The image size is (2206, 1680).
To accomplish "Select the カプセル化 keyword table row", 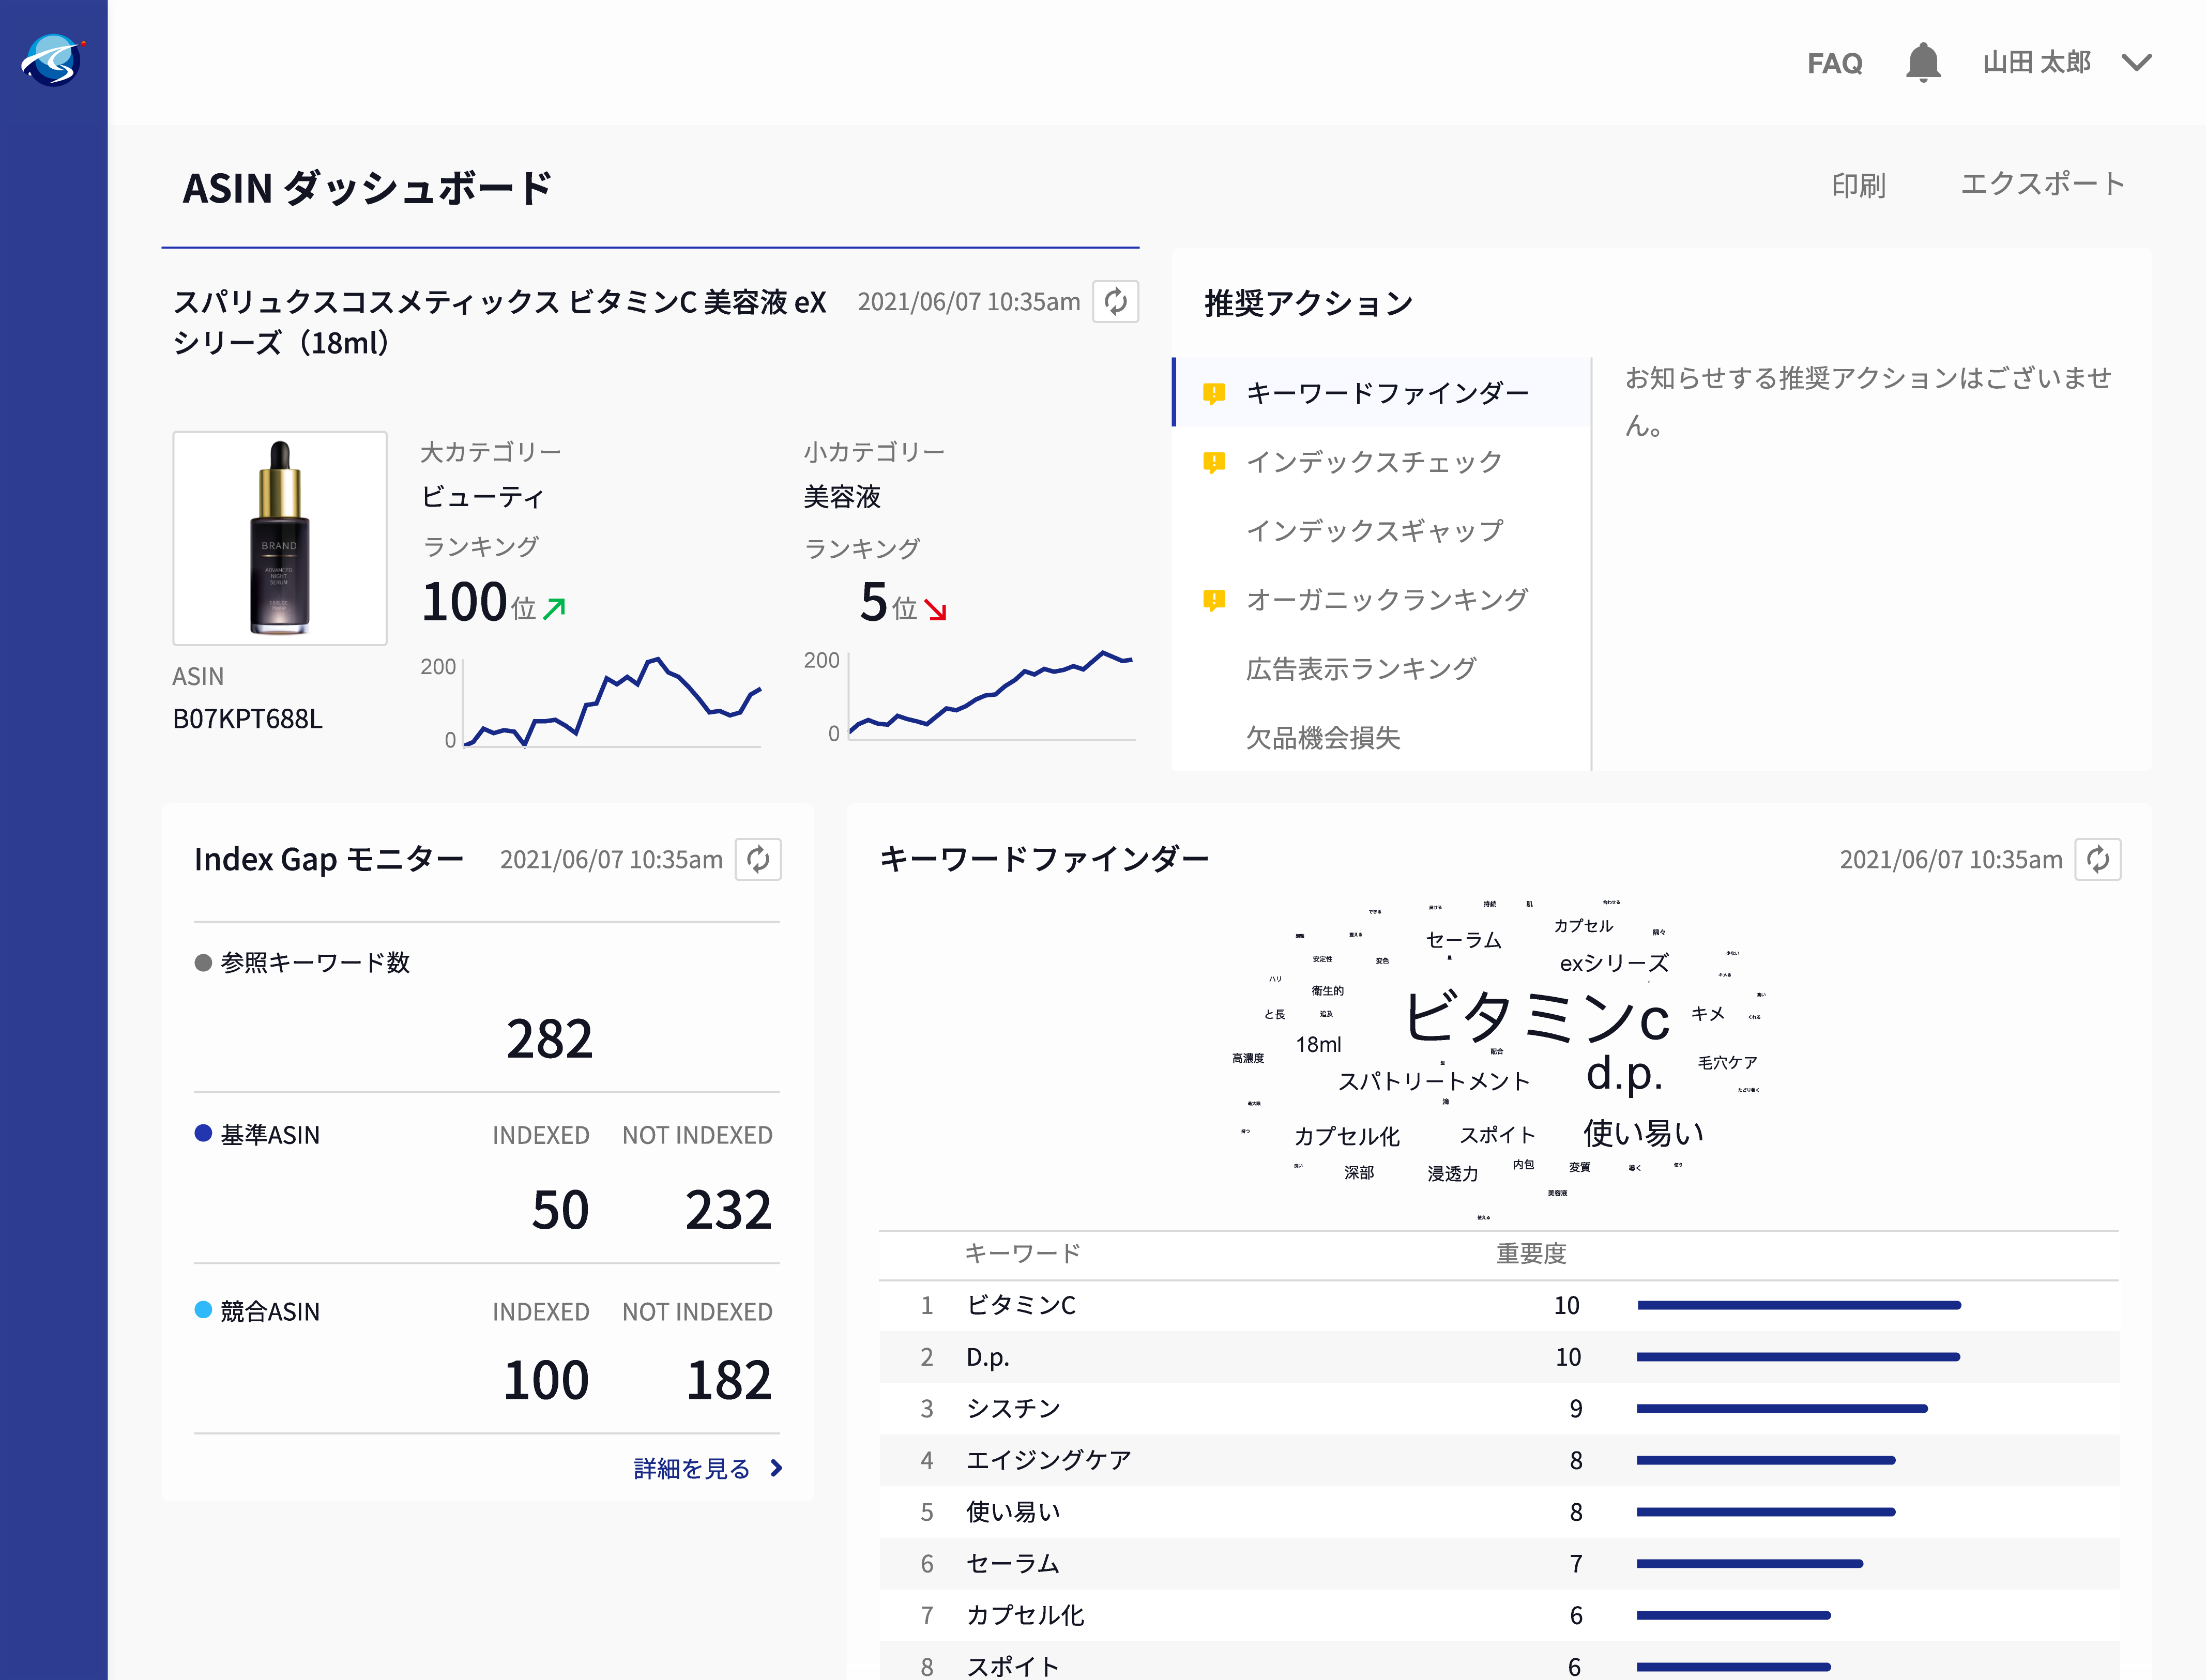I will pos(1499,1615).
